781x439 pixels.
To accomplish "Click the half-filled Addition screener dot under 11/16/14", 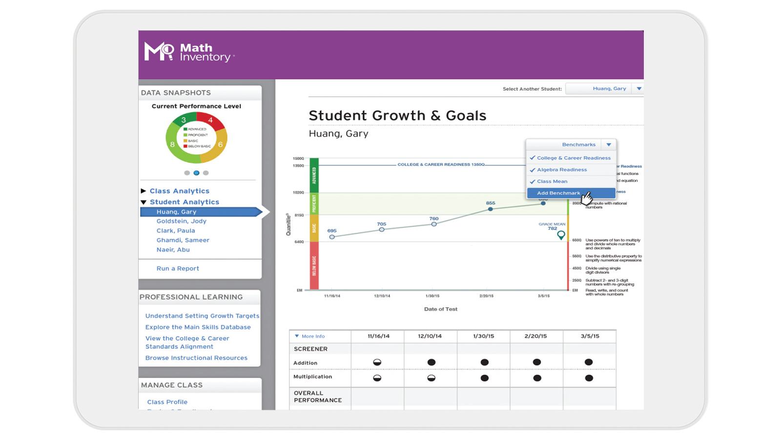I will (x=378, y=362).
